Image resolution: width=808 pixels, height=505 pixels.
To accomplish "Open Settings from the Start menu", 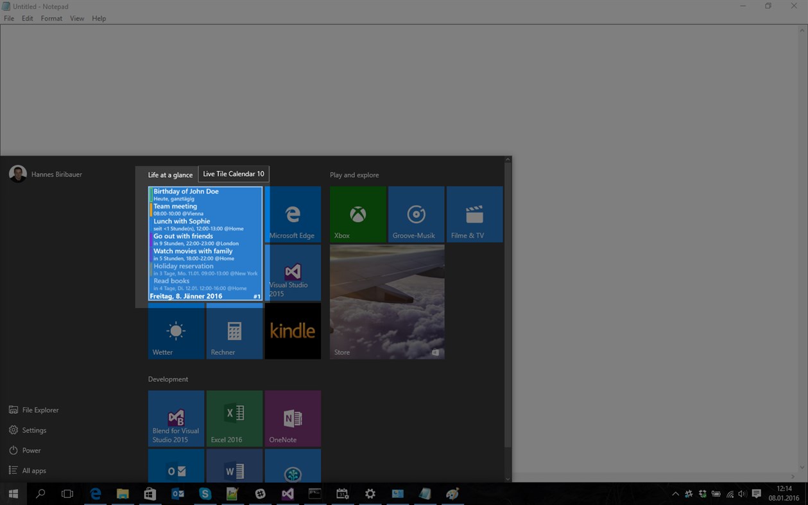I will [28, 430].
